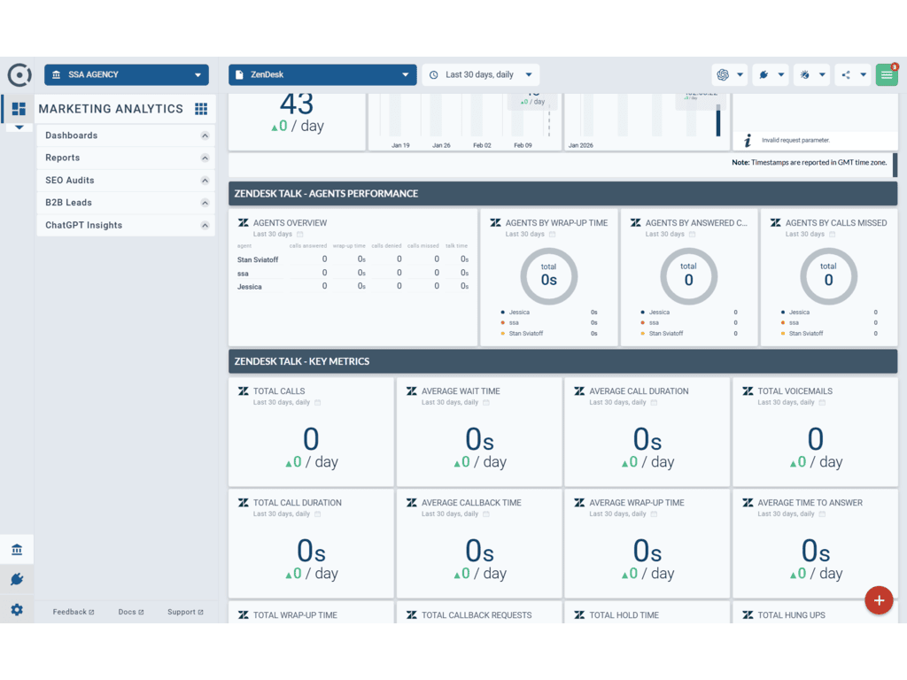Screen dimensions: 907x680
Task: Open the Feedback link
Action: tap(73, 612)
